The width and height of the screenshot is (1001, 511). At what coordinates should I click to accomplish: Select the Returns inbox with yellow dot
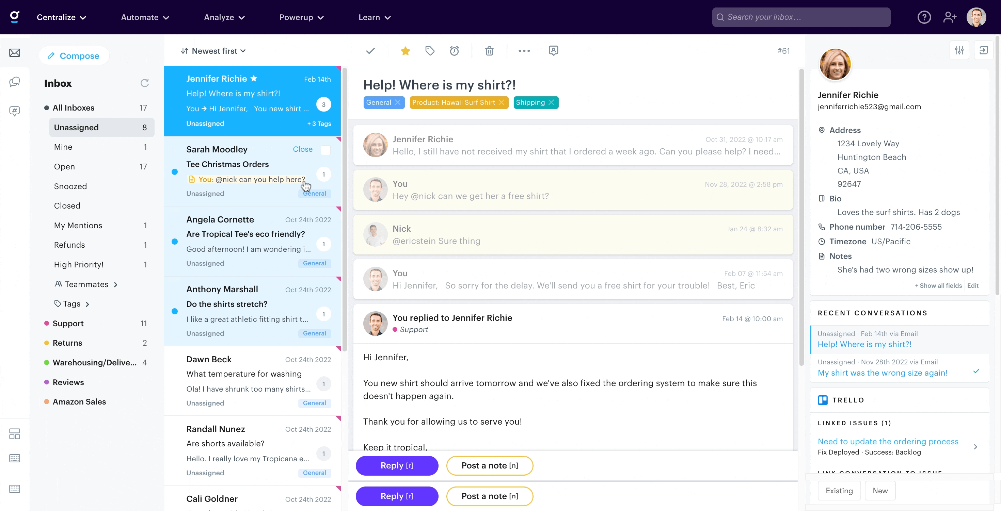[x=67, y=343]
